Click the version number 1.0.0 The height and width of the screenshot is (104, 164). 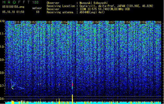point(35,2)
